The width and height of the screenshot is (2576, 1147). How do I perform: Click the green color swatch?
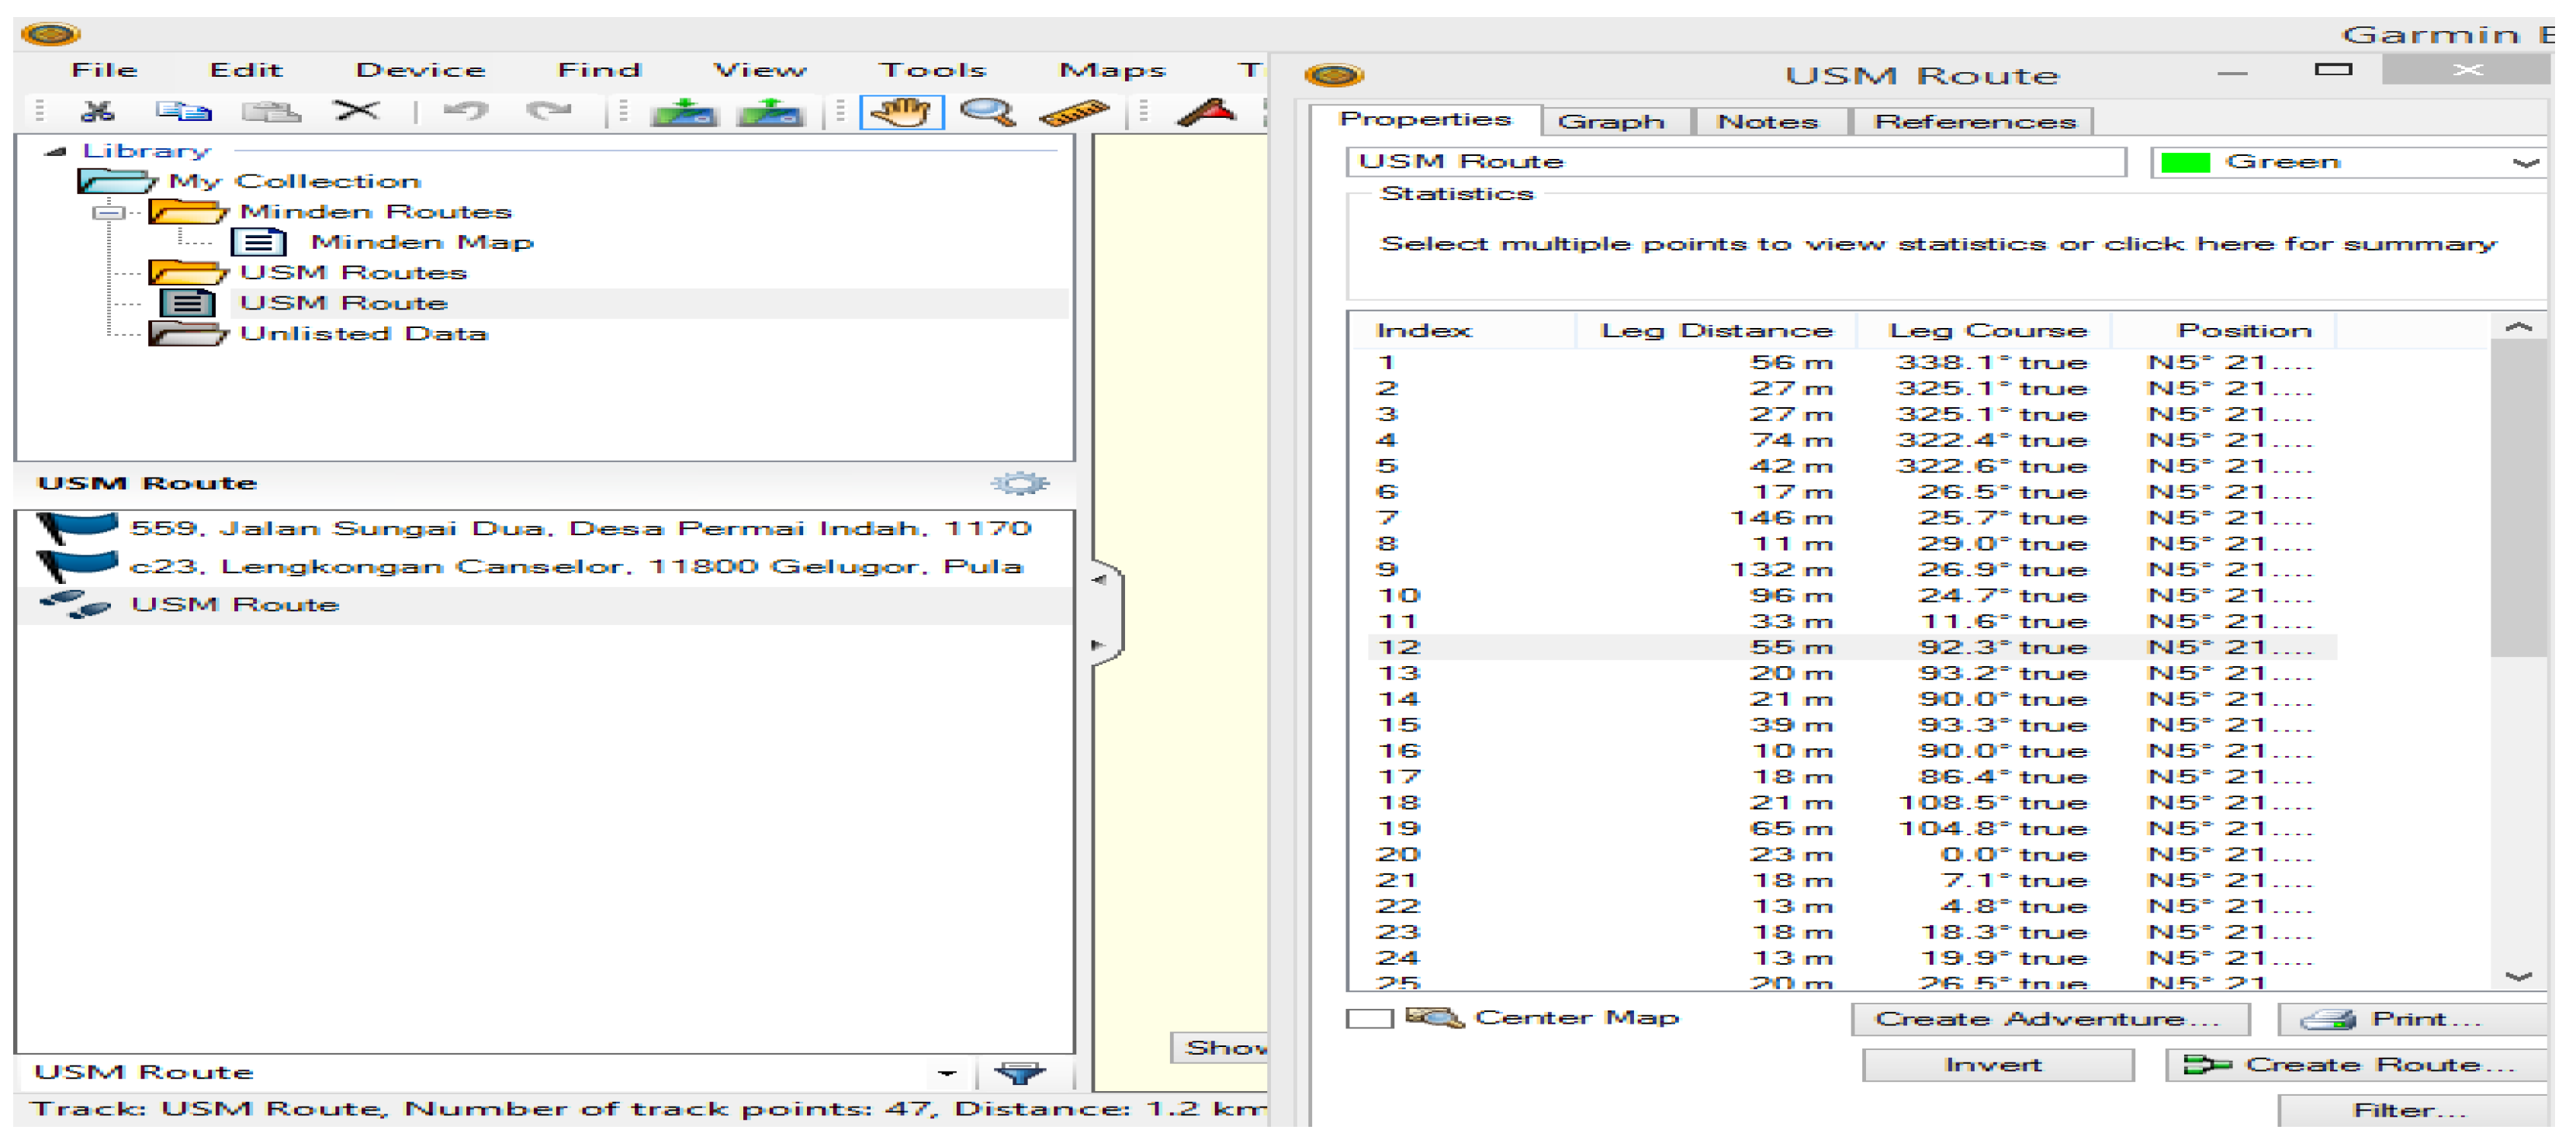(x=2185, y=163)
